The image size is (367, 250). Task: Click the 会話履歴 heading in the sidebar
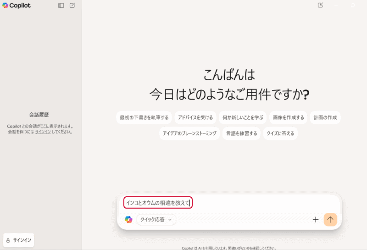coord(39,115)
